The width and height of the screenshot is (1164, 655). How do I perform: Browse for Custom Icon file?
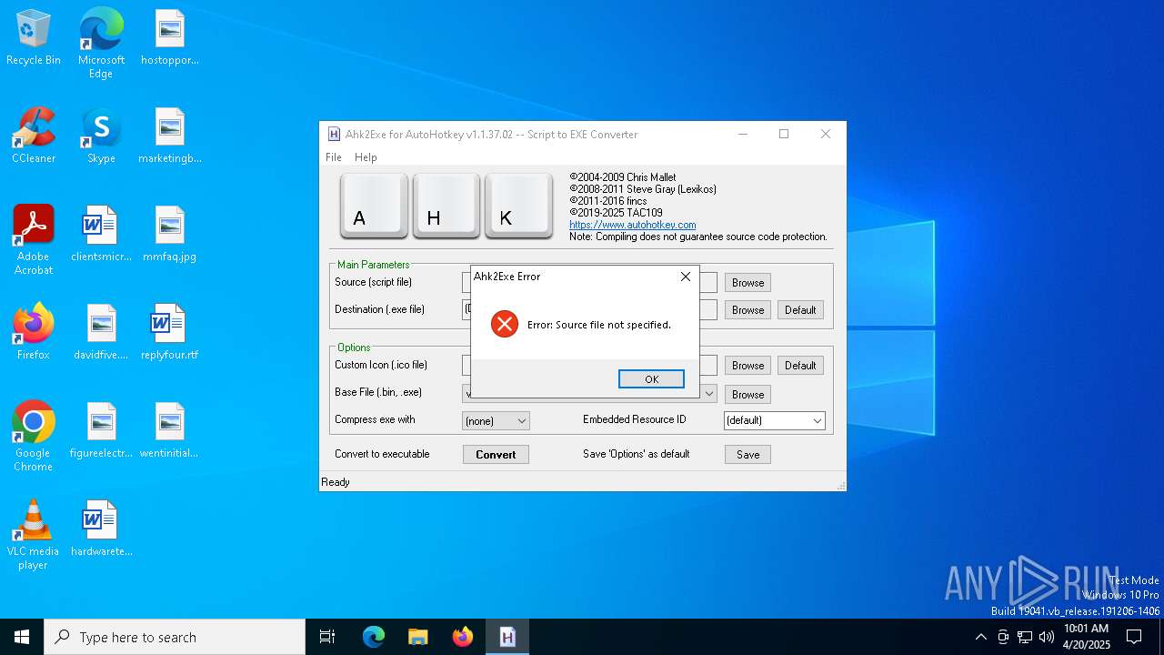click(x=748, y=366)
